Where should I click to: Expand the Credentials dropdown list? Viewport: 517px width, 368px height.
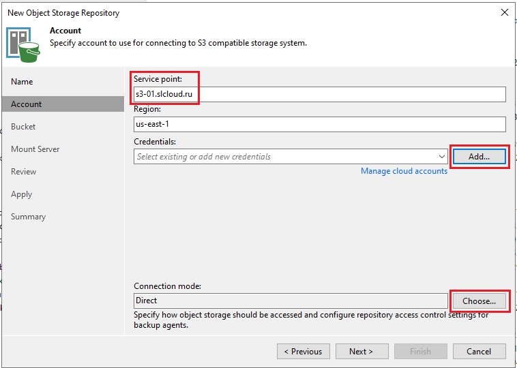(442, 157)
